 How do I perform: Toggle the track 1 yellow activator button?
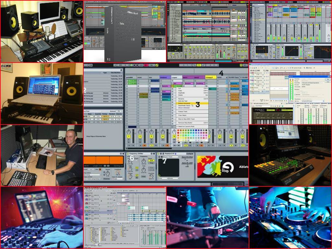(128, 136)
